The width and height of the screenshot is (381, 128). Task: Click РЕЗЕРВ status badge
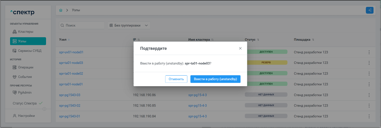click(266, 62)
